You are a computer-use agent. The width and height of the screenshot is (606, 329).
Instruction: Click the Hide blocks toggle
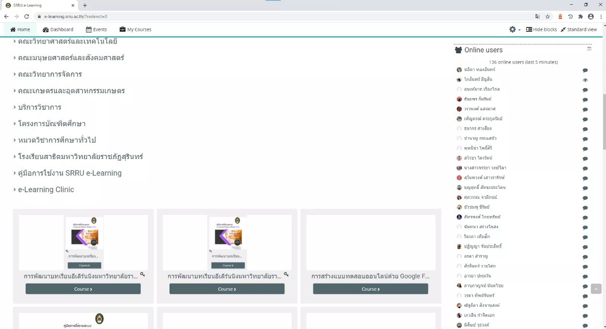pyautogui.click(x=541, y=29)
